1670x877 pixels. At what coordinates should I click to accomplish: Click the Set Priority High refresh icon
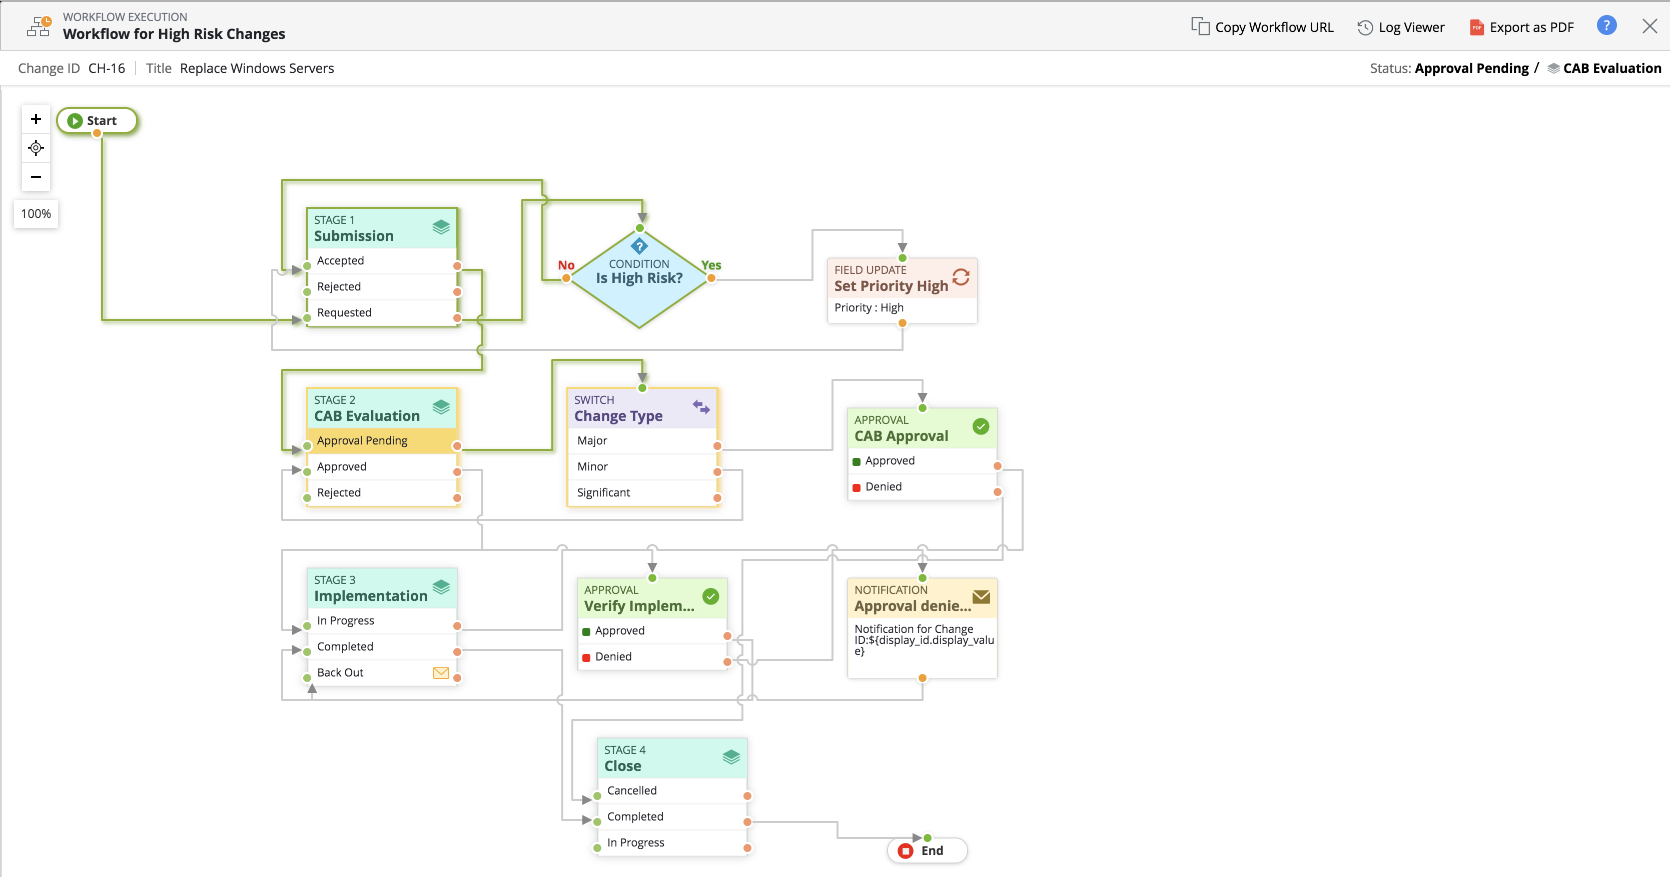[x=961, y=278]
